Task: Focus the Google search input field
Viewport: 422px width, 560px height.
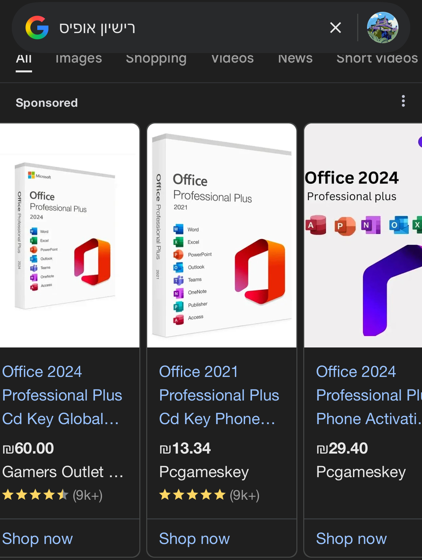Action: click(183, 28)
